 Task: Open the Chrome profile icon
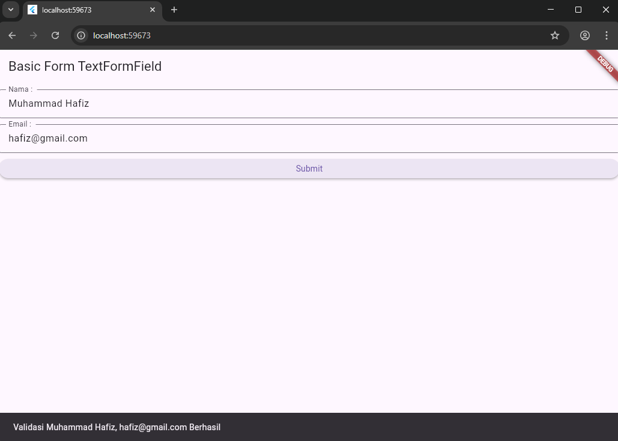pos(585,35)
